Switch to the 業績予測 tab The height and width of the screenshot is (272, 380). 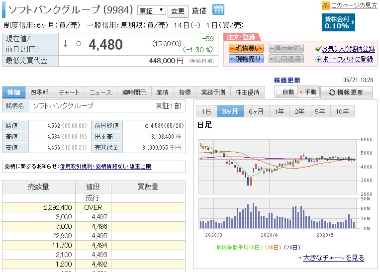213,92
